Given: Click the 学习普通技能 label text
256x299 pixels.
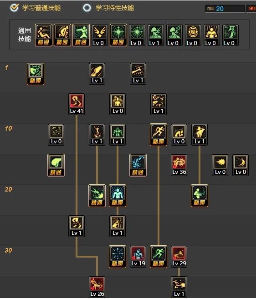Looking at the screenshot, I should (41, 8).
